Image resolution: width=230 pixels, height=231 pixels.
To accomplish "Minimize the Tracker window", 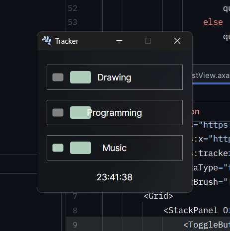I will click(119, 41).
